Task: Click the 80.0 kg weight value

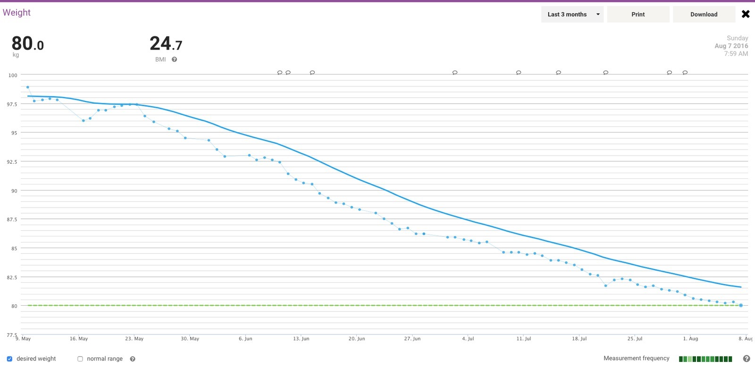Action: (27, 44)
